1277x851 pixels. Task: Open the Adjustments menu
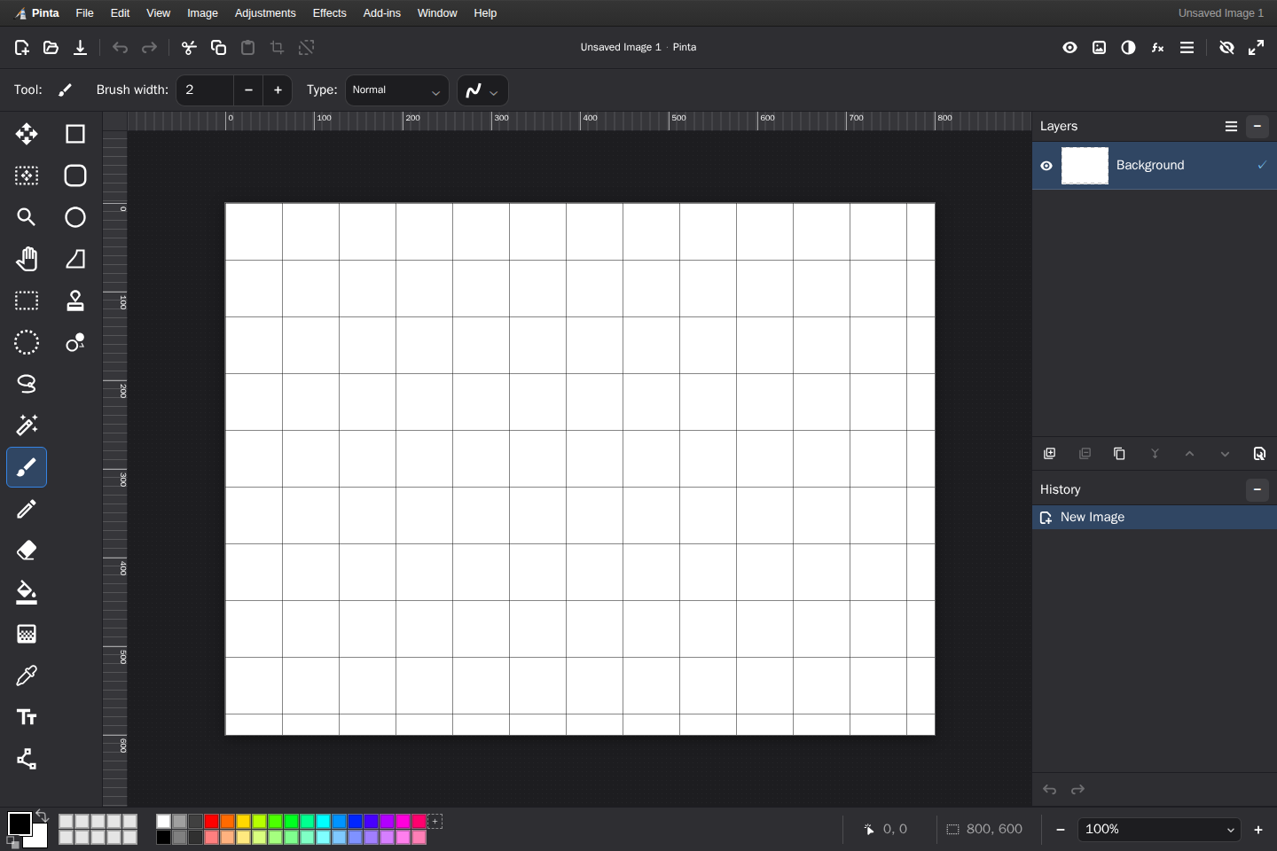point(265,13)
